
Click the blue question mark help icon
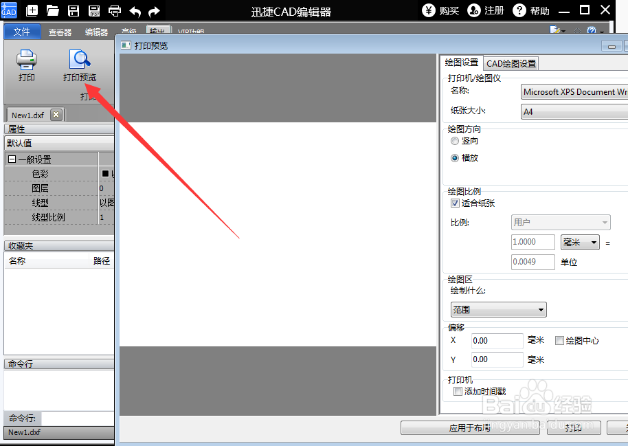(x=591, y=31)
